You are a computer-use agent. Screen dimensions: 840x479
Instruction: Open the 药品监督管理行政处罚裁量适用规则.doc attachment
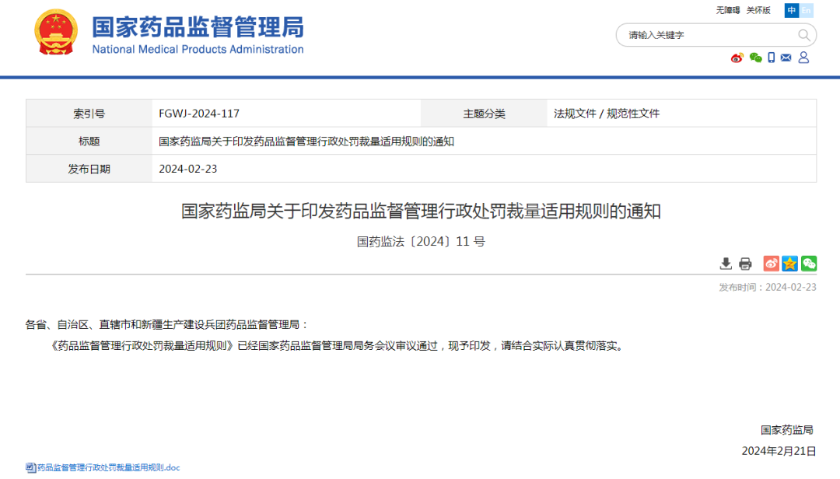tap(107, 467)
